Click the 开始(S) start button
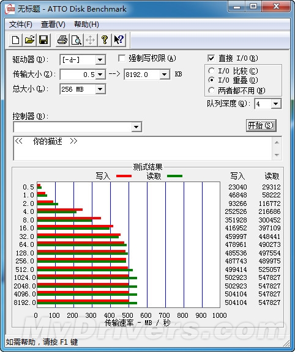The width and height of the screenshot is (295, 352). pyautogui.click(x=261, y=125)
